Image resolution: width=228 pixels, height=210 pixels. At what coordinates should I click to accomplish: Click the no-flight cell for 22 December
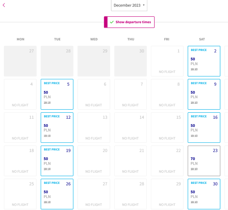[167, 161]
